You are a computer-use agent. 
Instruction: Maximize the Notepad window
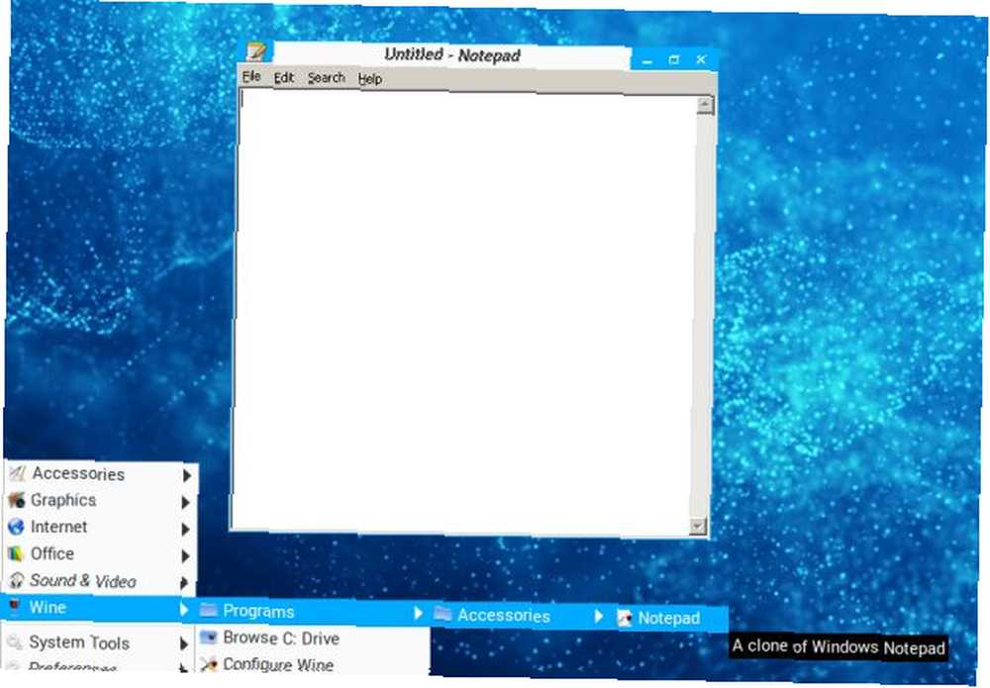point(673,60)
